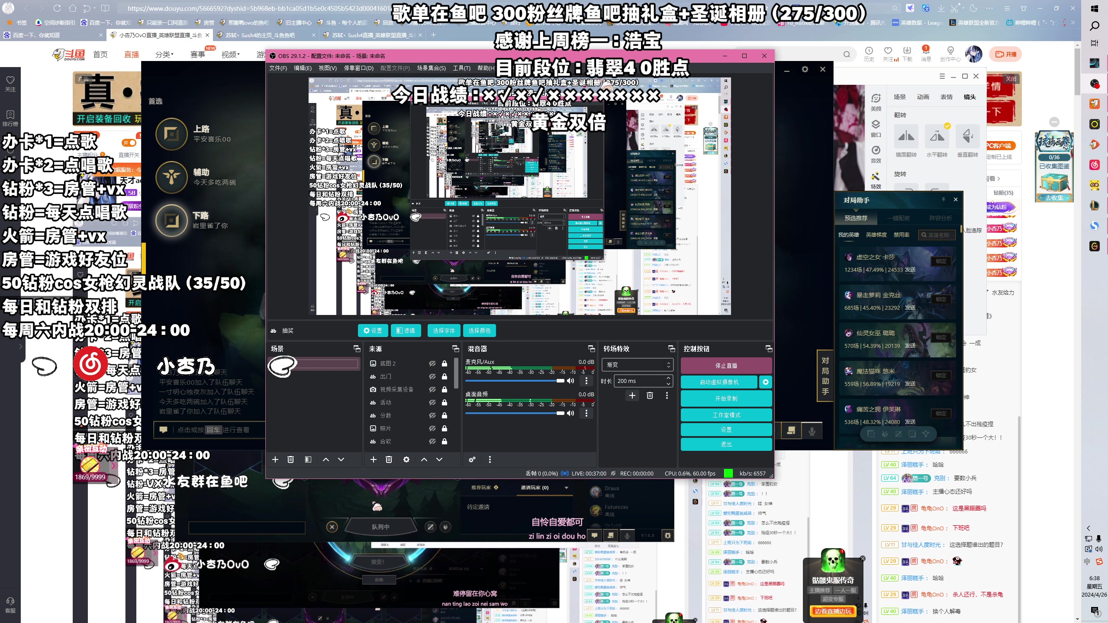This screenshot has width=1108, height=623.
Task: Increase transition duration with up arrow
Action: [x=669, y=378]
